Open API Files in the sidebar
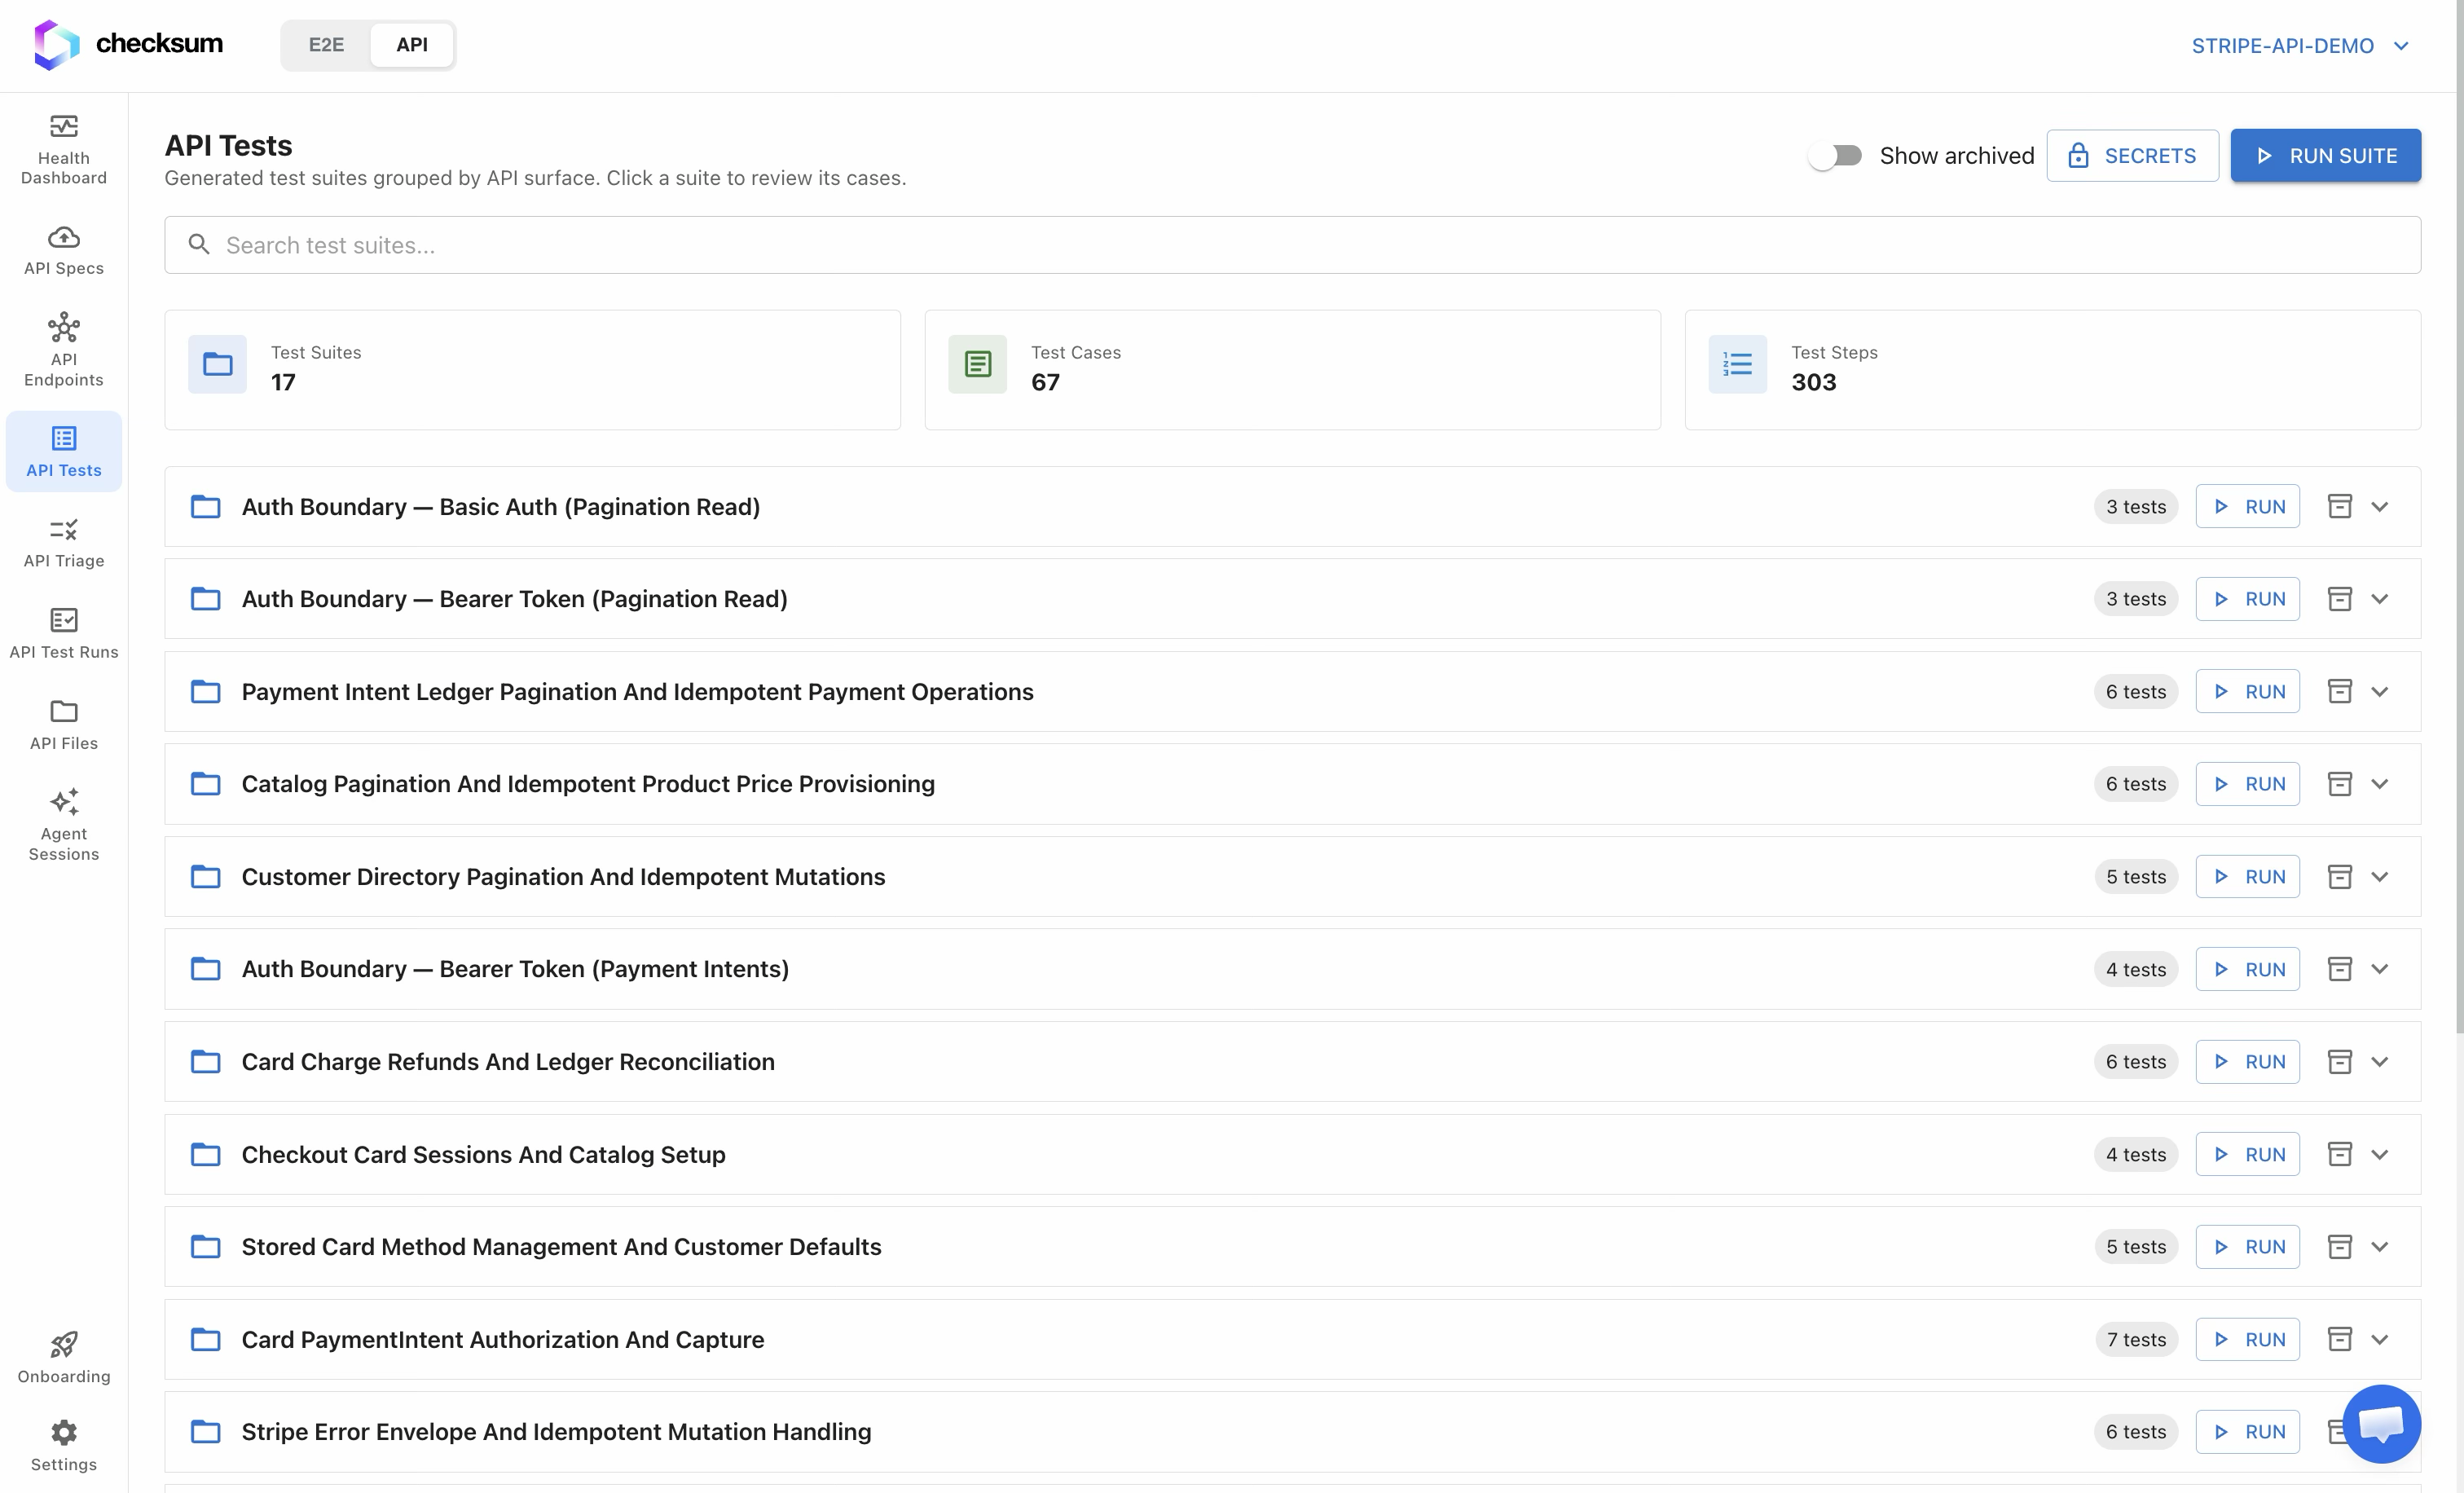 [64, 725]
